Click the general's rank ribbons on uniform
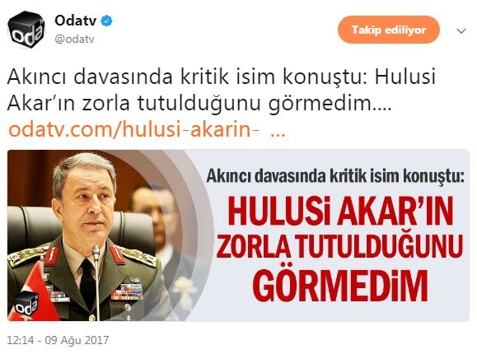Viewport: 477px width, 354px height. [x=127, y=291]
